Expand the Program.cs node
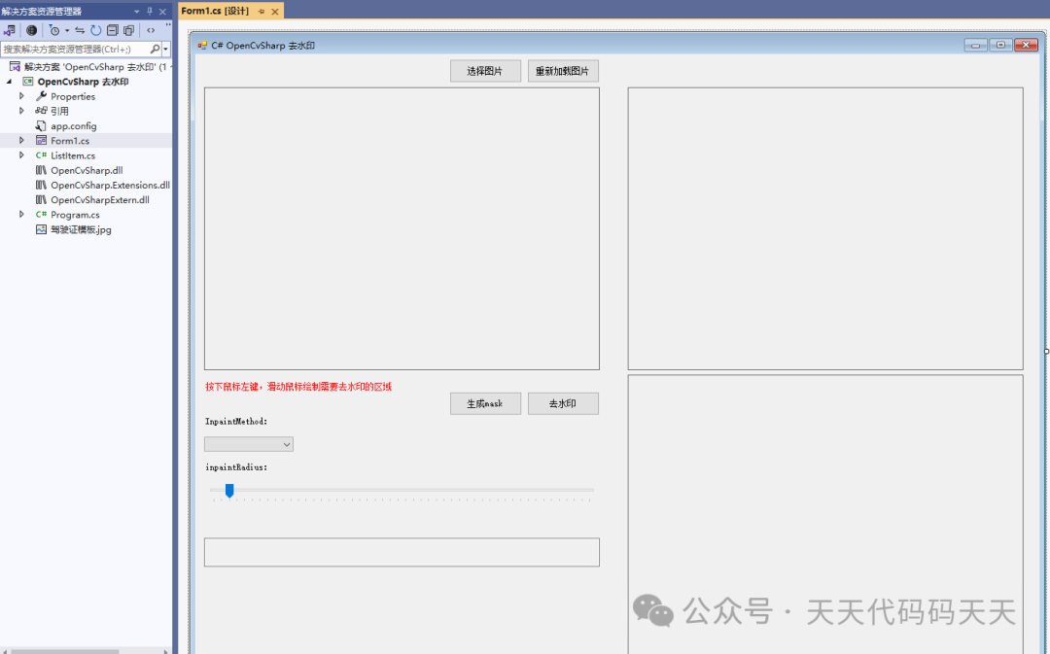Screen dimensions: 1050x654 [x=21, y=214]
